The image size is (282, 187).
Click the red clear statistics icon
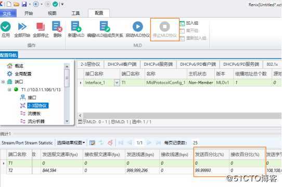[110, 143]
